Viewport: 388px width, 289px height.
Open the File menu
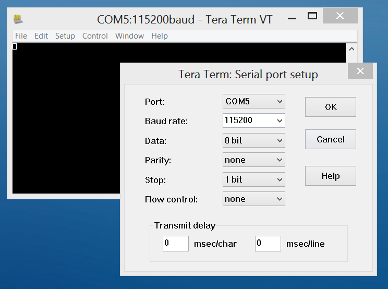(x=21, y=36)
